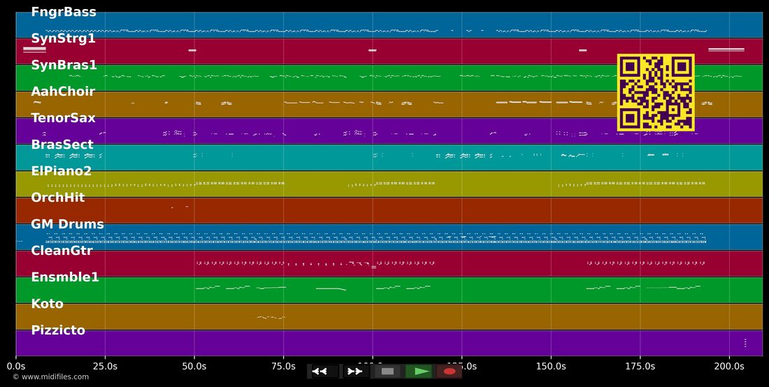The image size is (769, 387).
Task: Open the www.midifiles.com copyright text
Action: pyautogui.click(x=50, y=377)
